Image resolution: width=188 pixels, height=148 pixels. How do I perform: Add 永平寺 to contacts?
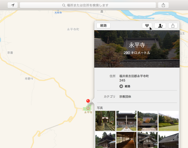point(160,25)
